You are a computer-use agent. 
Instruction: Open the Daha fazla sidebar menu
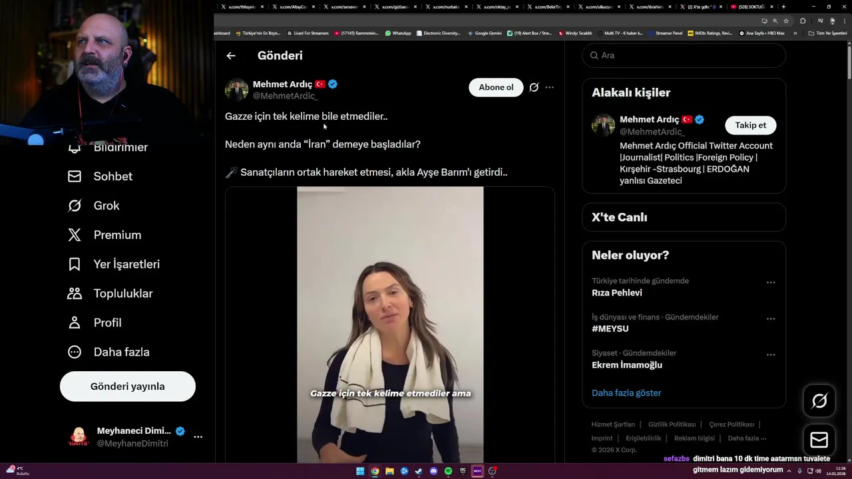(x=108, y=352)
